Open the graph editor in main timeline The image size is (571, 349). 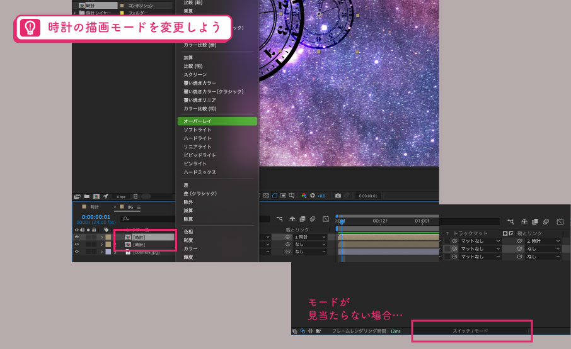[326, 219]
